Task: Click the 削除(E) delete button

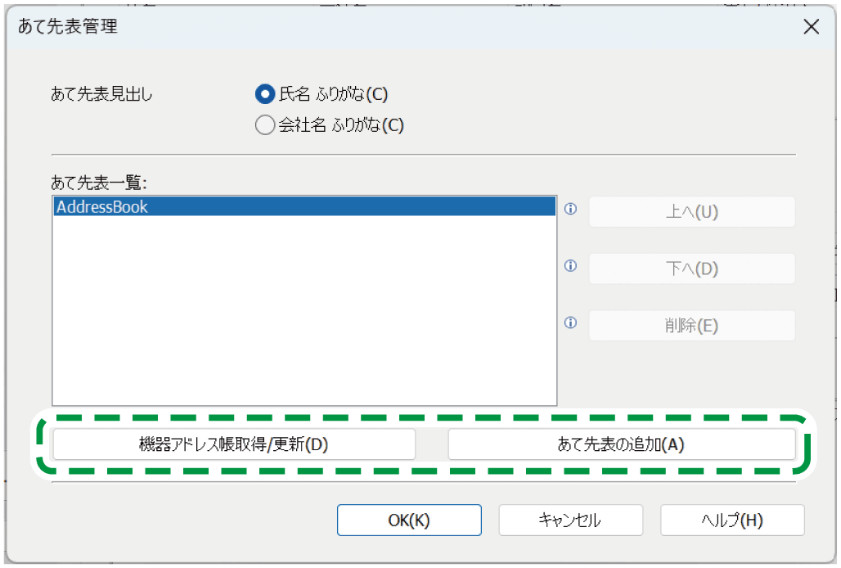Action: tap(691, 326)
